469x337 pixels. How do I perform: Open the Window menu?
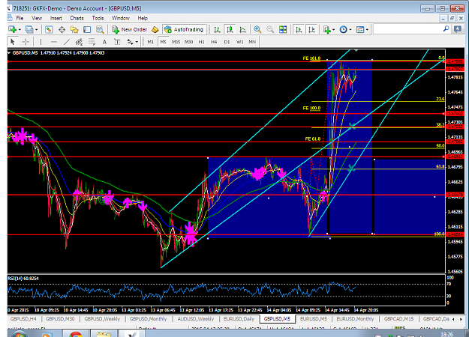pyautogui.click(x=121, y=18)
